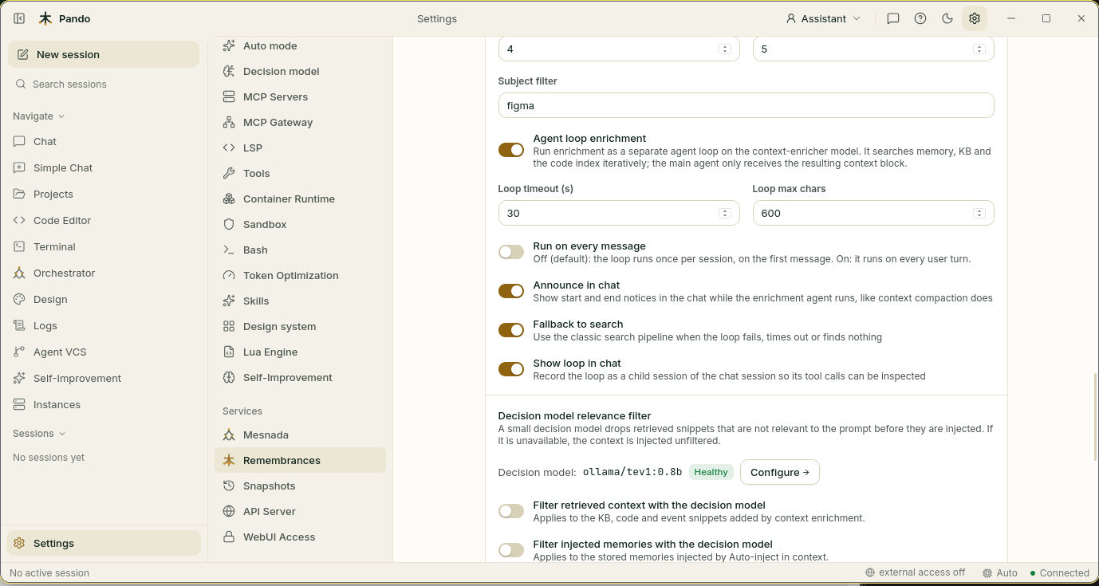Open the Orchestrator navigation item
Viewport: 1099px width, 586px height.
point(104,273)
